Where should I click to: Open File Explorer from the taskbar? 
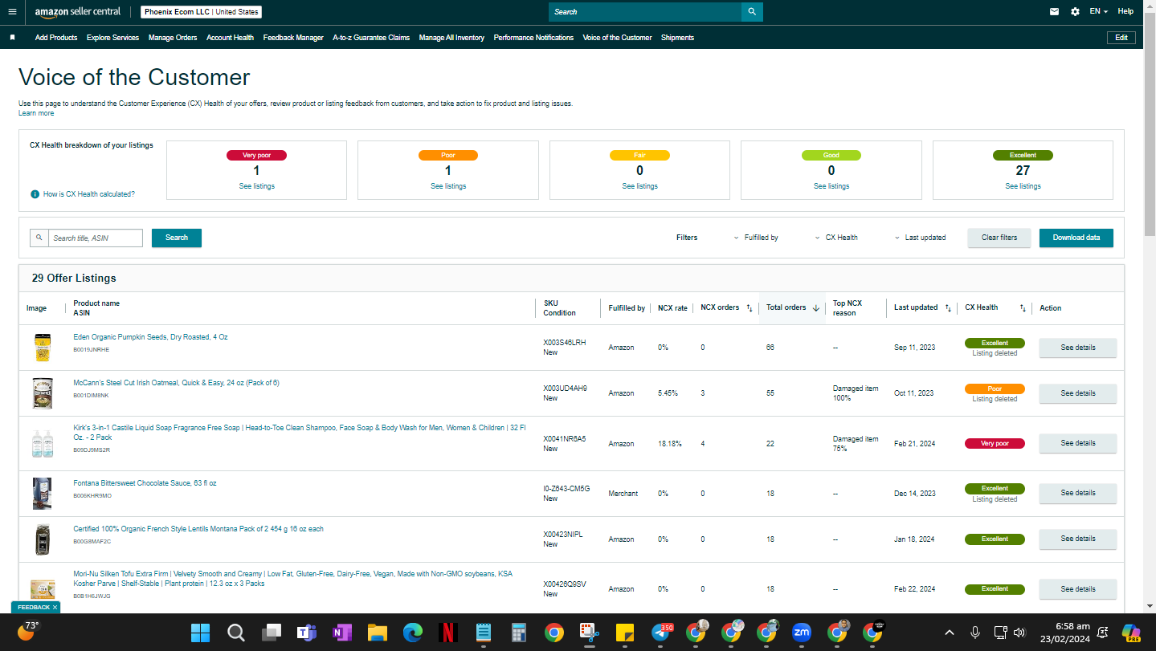378,633
